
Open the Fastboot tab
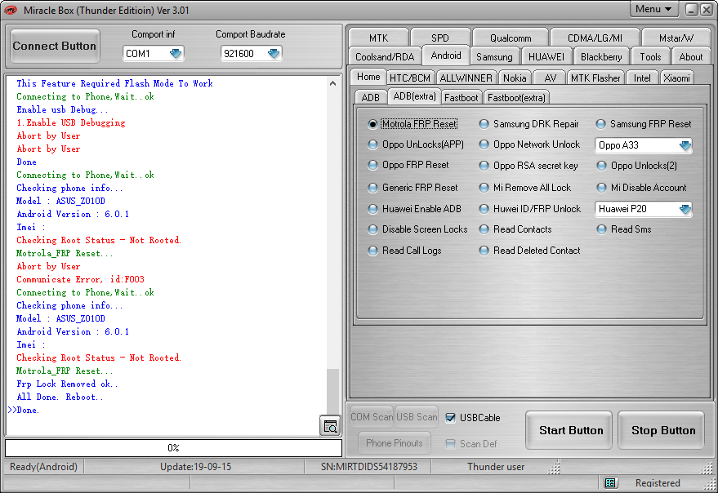click(461, 97)
